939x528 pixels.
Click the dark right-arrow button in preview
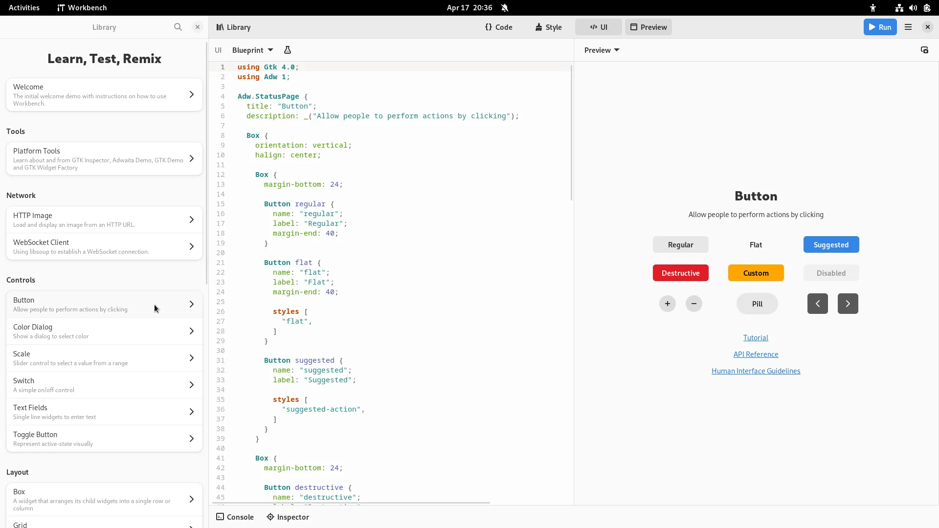pos(848,304)
